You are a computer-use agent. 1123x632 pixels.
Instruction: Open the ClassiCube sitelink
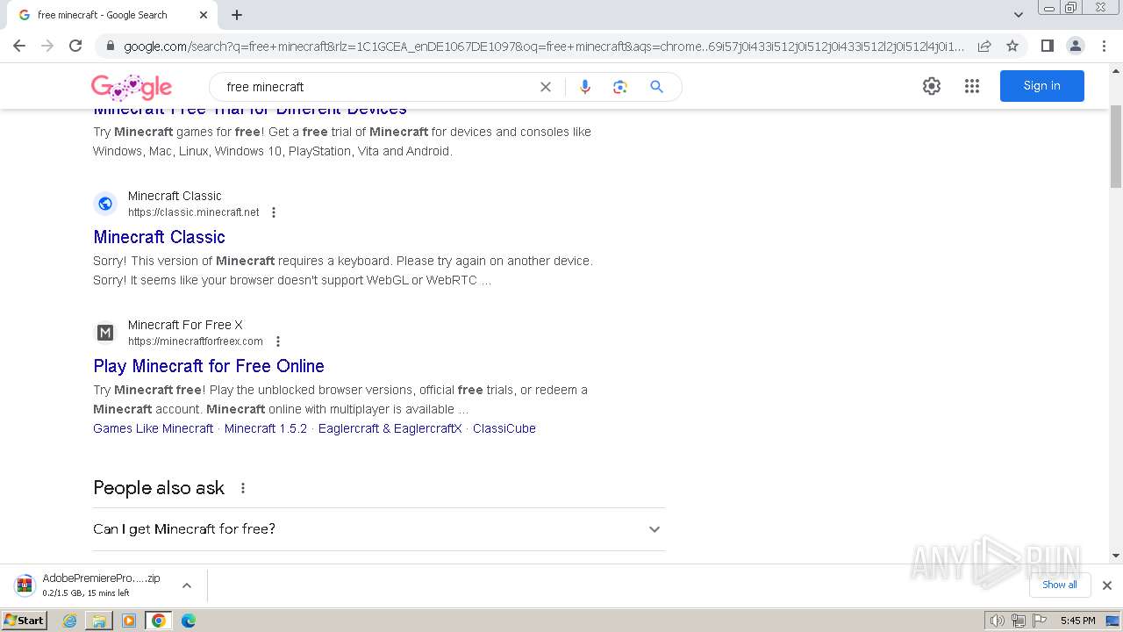click(x=504, y=428)
